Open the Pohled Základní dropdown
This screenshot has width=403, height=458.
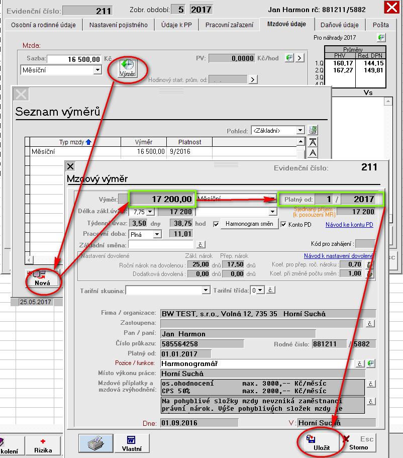[300, 130]
